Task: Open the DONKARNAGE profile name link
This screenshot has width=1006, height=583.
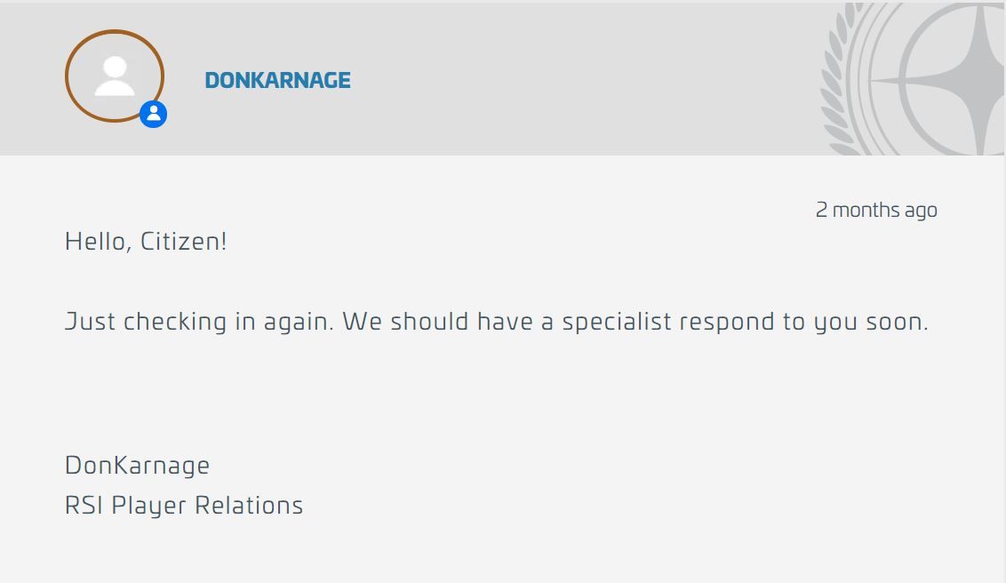Action: [278, 80]
